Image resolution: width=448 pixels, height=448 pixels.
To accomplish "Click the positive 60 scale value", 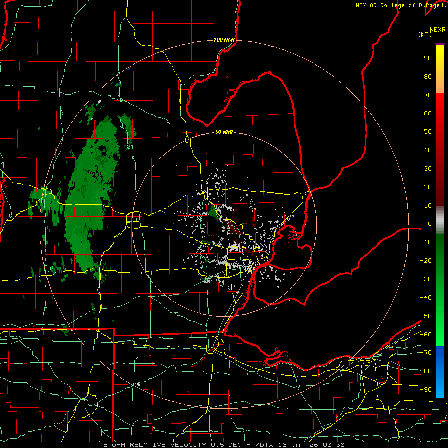I will (428, 113).
